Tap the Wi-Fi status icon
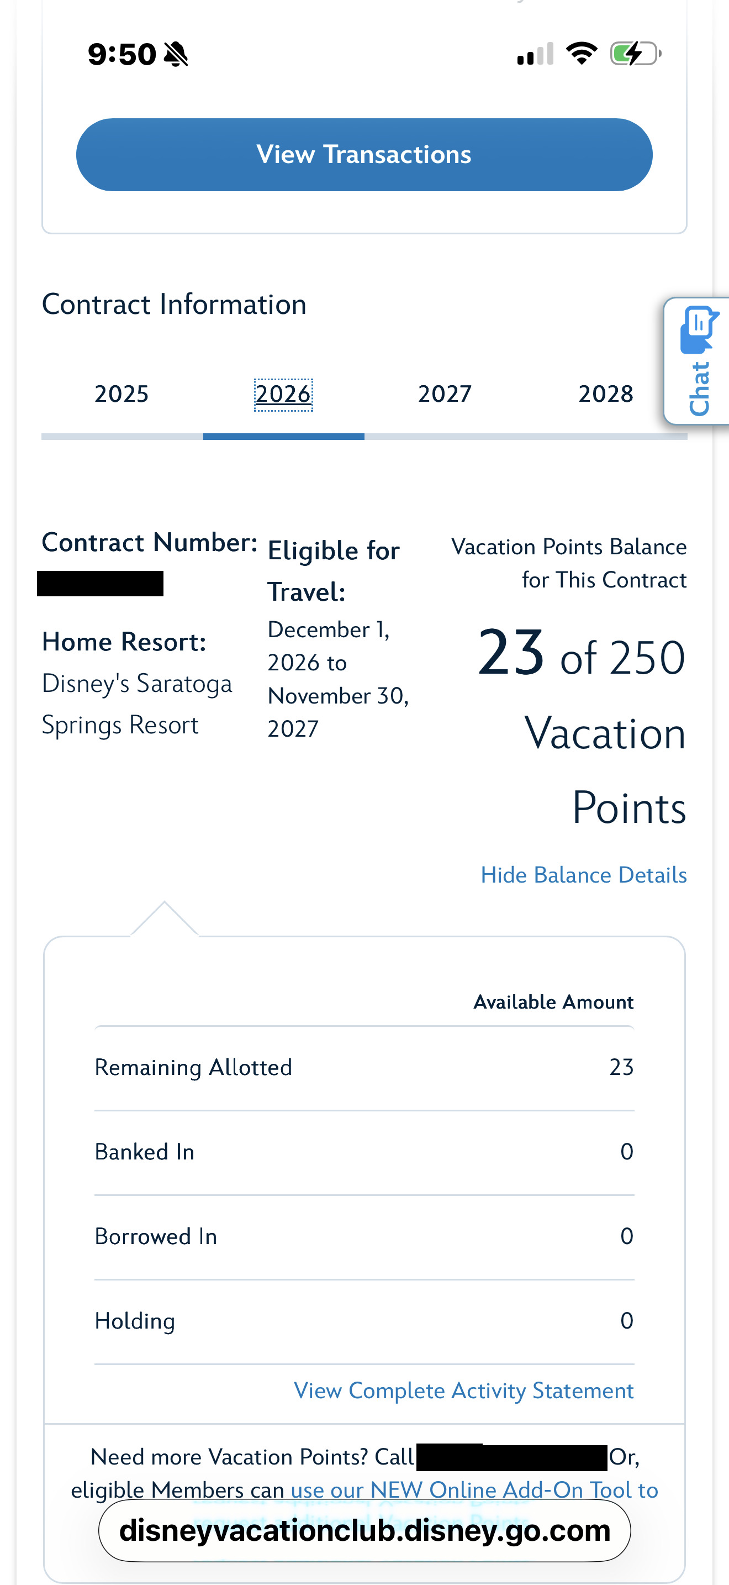 [x=581, y=54]
